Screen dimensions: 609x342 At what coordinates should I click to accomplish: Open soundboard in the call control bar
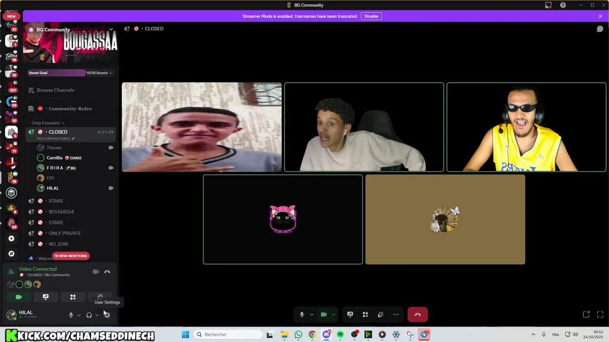pos(381,314)
